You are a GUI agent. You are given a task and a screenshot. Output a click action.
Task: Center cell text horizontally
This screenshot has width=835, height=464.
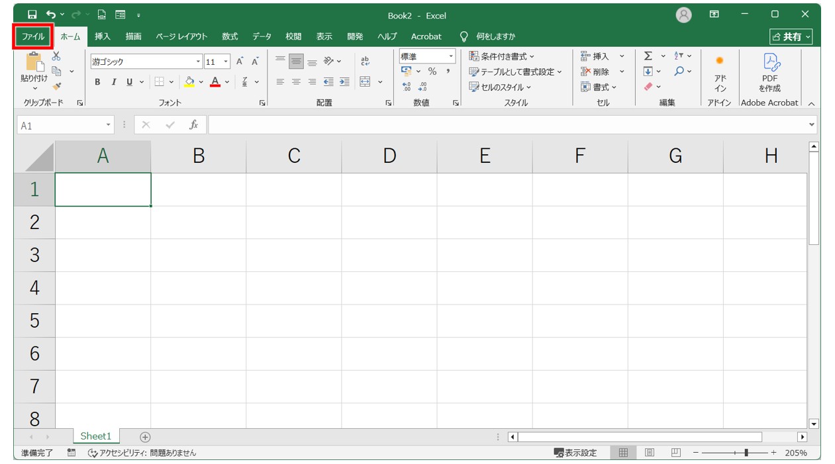296,82
